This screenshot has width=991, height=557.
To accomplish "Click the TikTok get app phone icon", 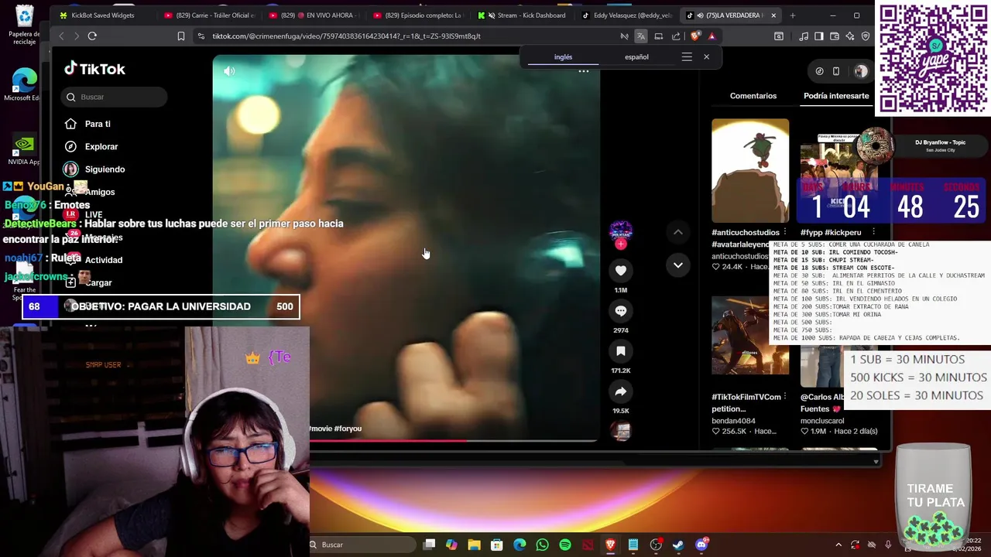I will [836, 71].
